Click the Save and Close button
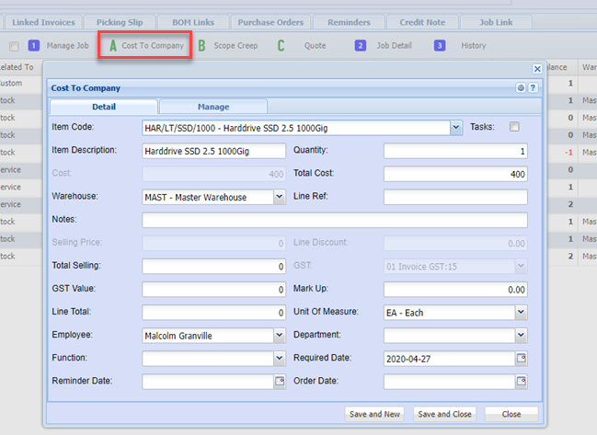Image resolution: width=597 pixels, height=435 pixels. [444, 414]
